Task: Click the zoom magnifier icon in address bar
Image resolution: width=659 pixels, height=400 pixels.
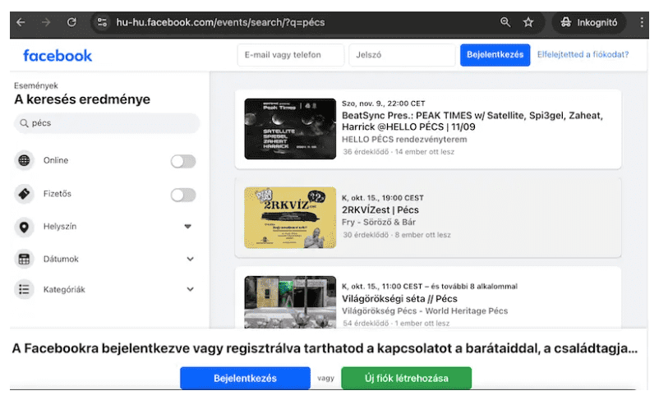Action: [x=505, y=22]
